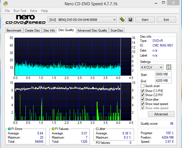
Task: Click the Position value 4204 MB
Action: (168, 137)
